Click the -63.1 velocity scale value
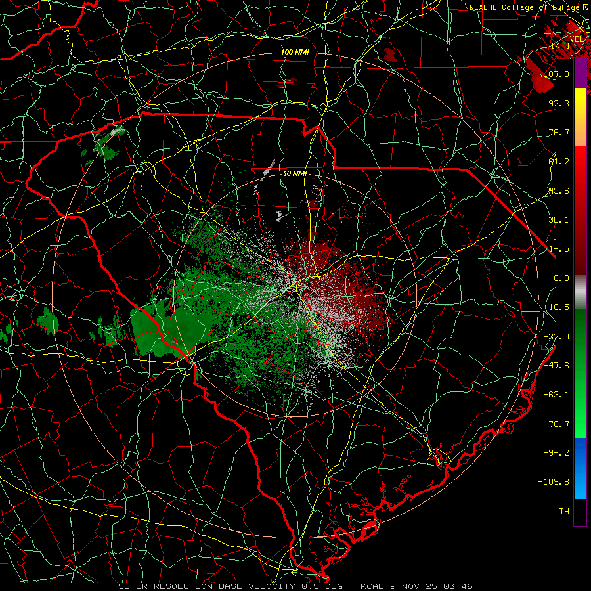Viewport: 591px width, 591px height. 556,395
